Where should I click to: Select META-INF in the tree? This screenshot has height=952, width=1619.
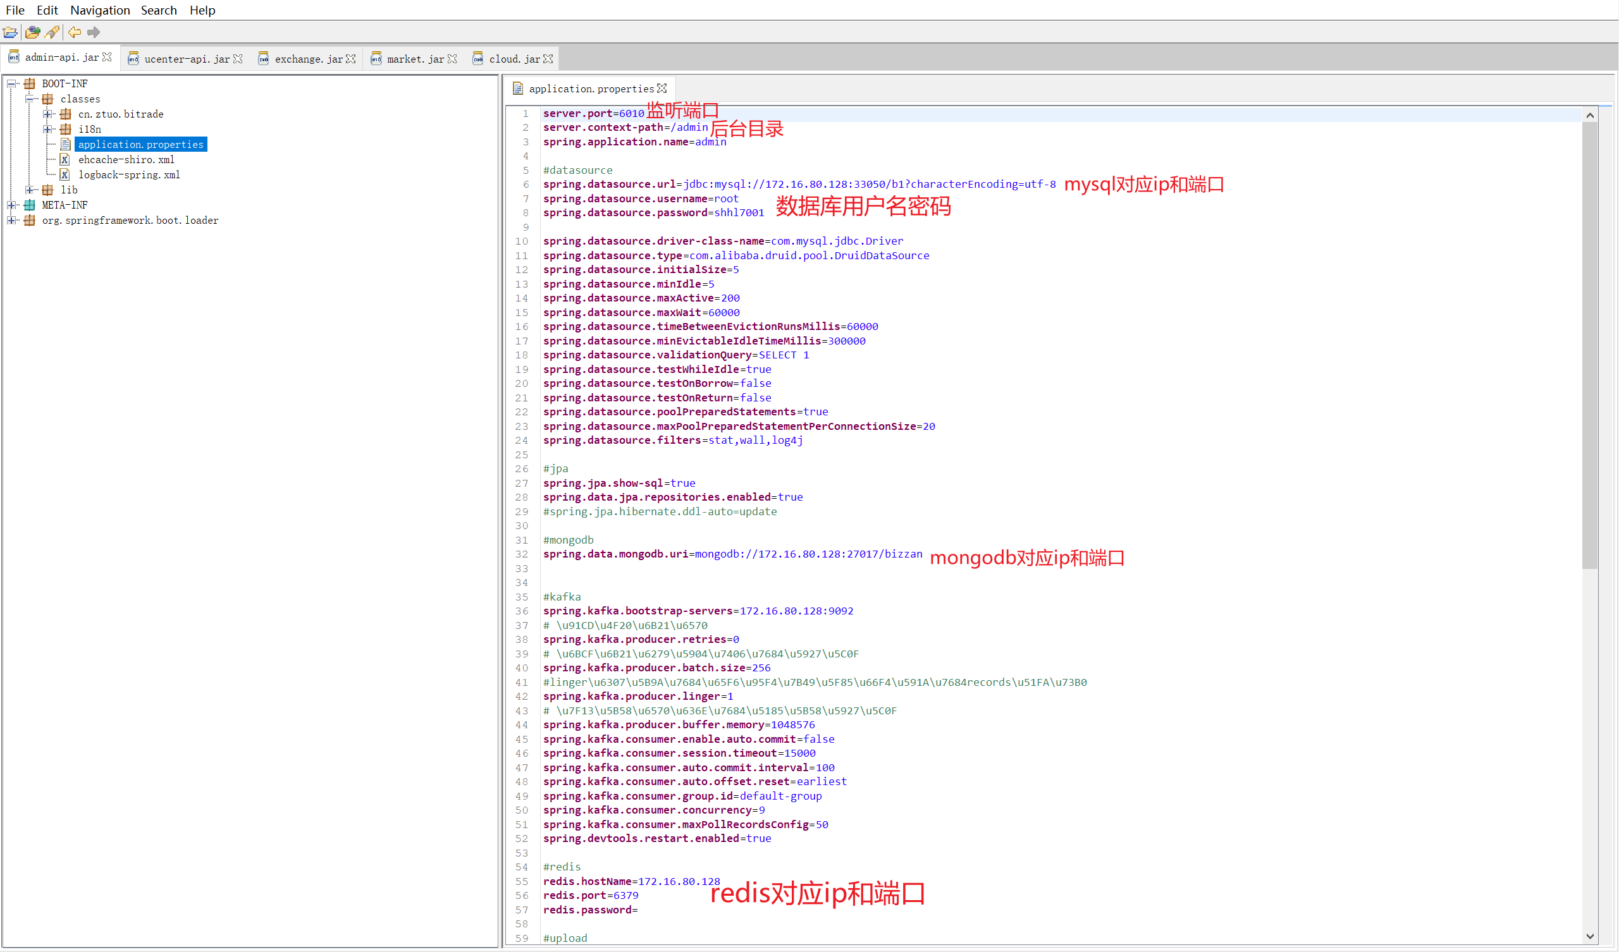pyautogui.click(x=65, y=205)
